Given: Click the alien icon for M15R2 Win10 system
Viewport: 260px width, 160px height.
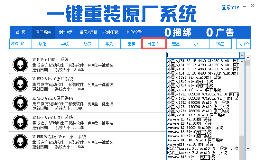Looking at the screenshot, I should click(x=20, y=84).
